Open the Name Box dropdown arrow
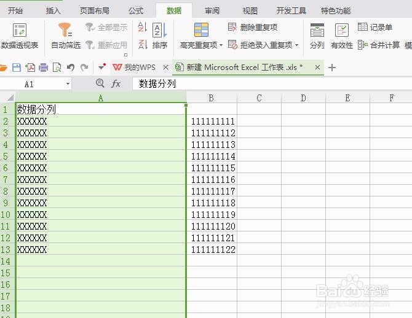The width and height of the screenshot is (412, 318). click(68, 84)
